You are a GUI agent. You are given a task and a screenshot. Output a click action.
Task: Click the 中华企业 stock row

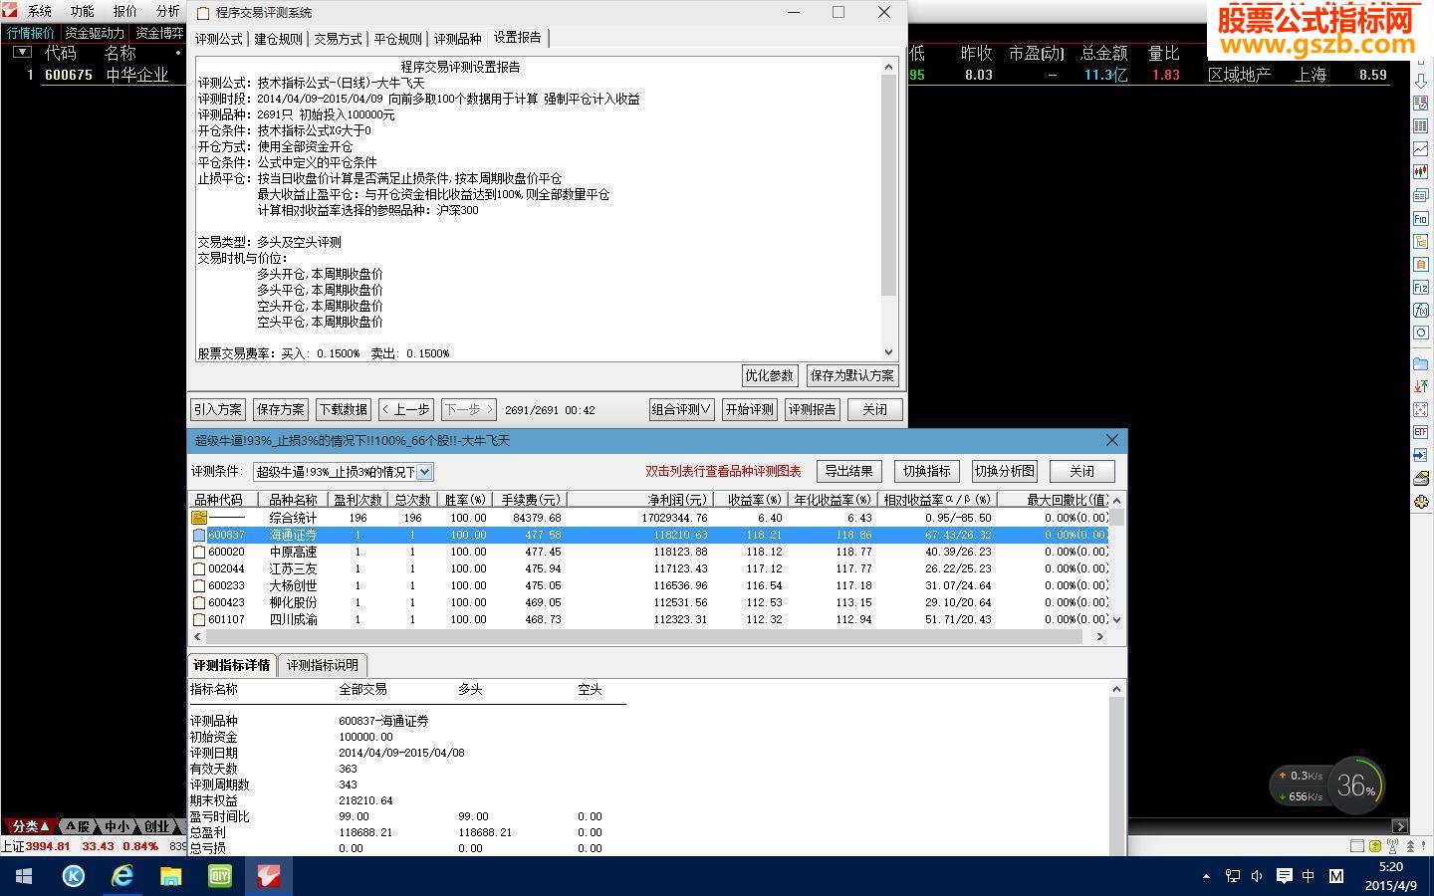(x=137, y=75)
